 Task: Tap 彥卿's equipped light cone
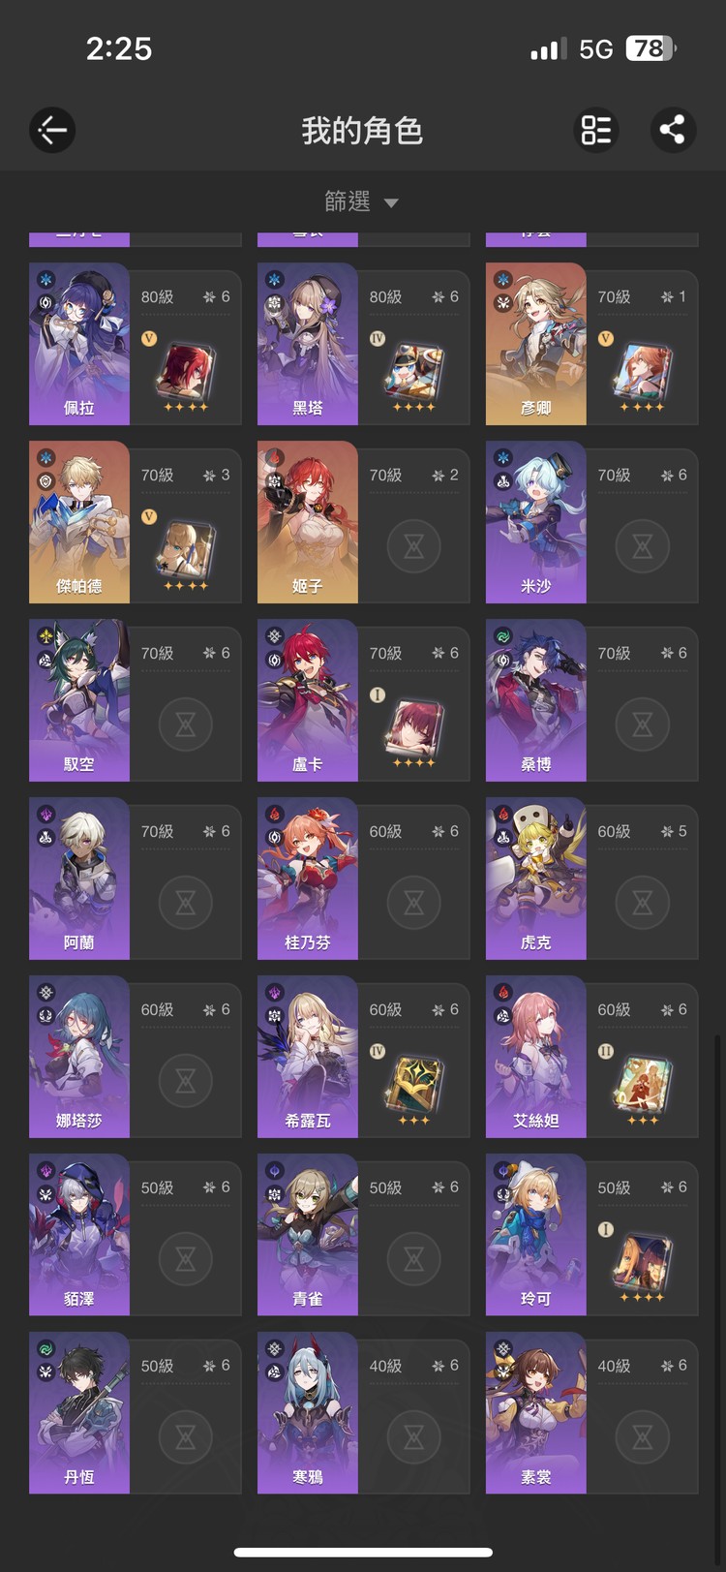point(642,371)
